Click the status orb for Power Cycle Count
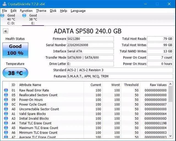 coord(6,104)
